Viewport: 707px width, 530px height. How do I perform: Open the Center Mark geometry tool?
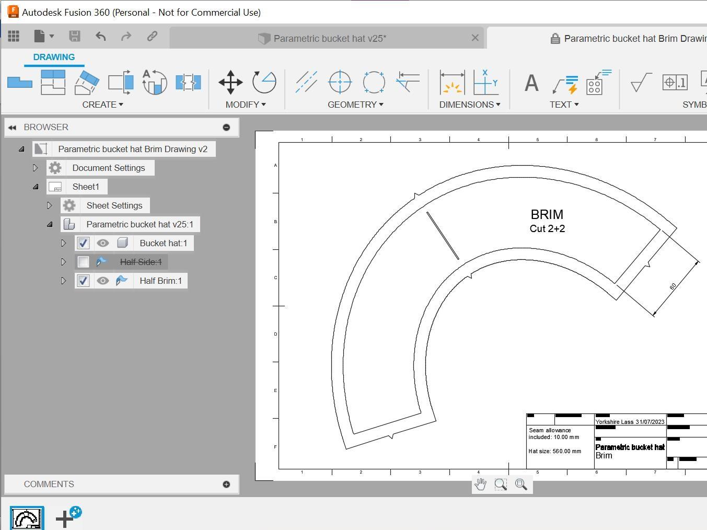(340, 82)
